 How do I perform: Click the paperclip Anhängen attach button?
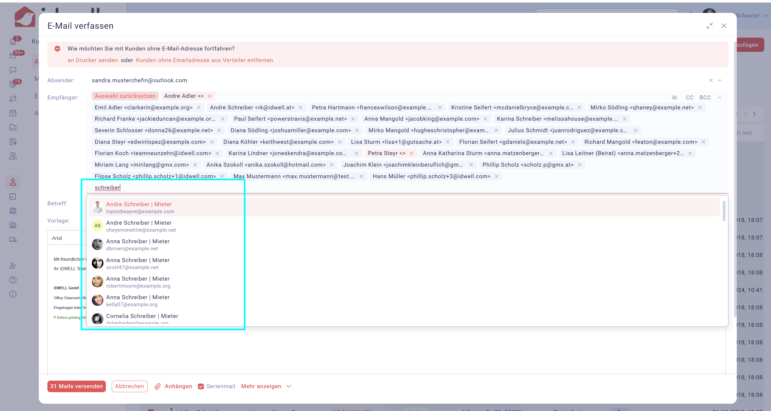click(173, 387)
